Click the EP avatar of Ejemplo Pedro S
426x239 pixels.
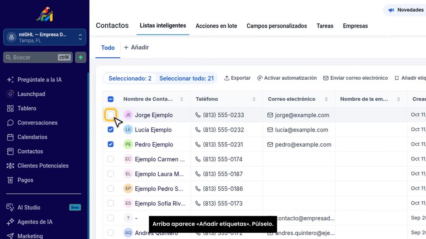[128, 189]
